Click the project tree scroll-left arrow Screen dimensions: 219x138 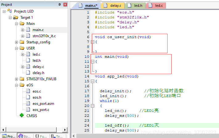tap(3, 130)
